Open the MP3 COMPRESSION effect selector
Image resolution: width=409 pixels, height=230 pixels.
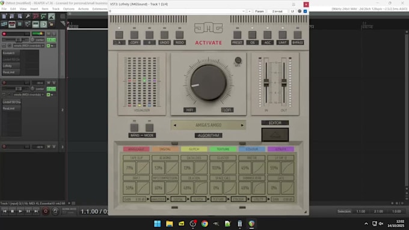(x=165, y=178)
